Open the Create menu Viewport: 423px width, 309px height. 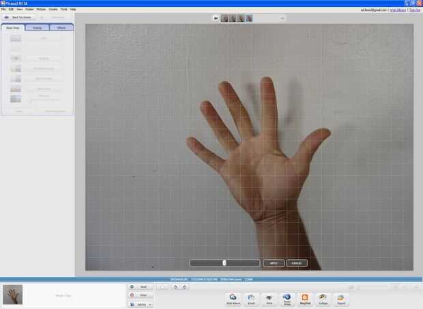click(x=53, y=9)
